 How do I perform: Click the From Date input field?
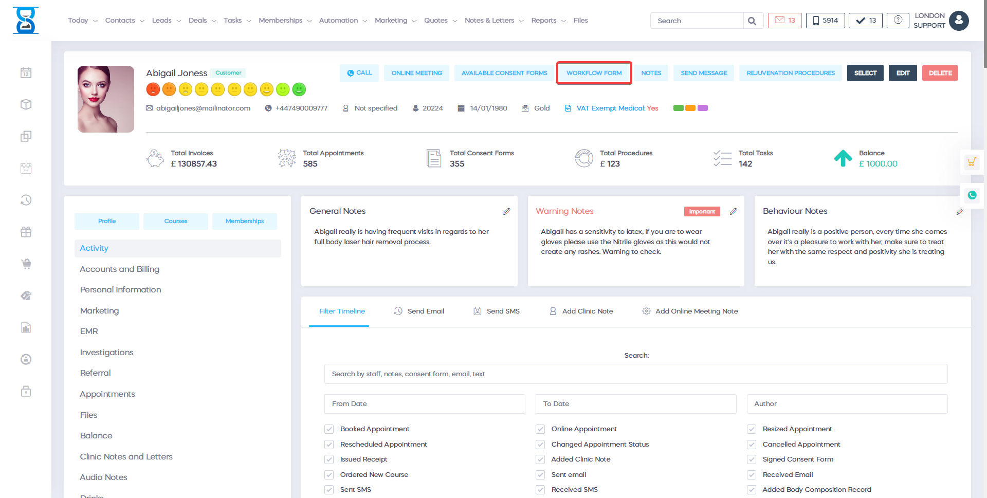click(x=424, y=404)
